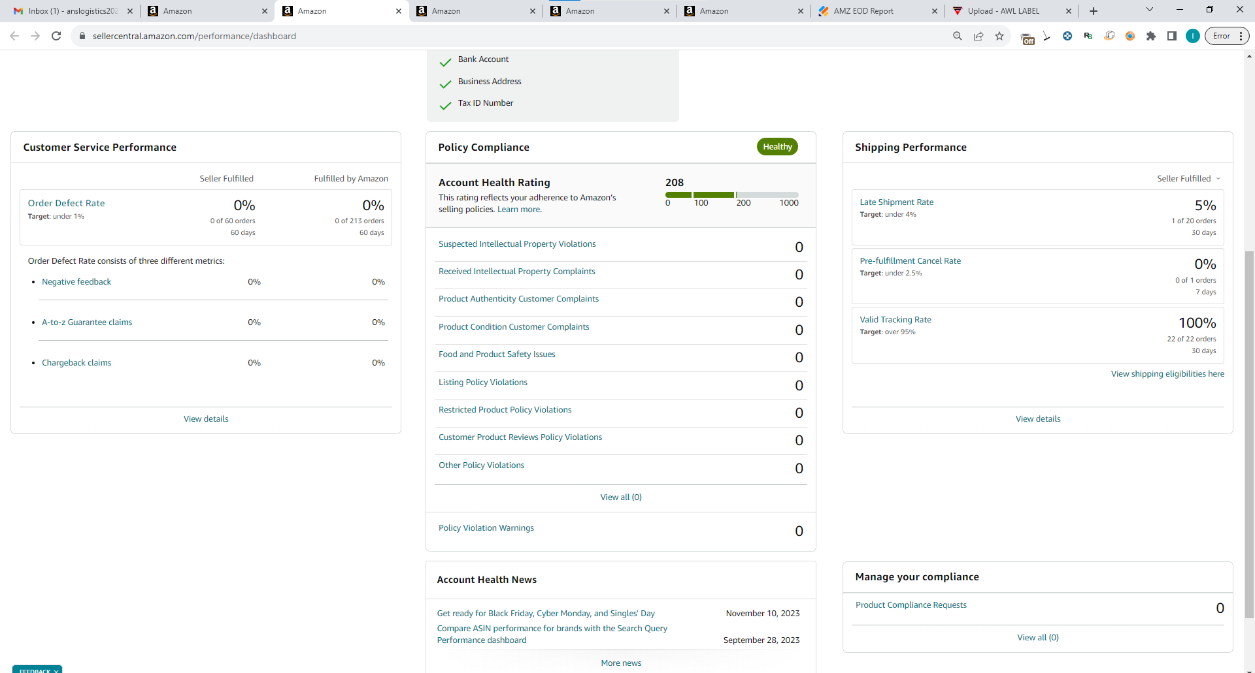Click the site lock icon in address bar
Image resolution: width=1255 pixels, height=673 pixels.
point(82,36)
